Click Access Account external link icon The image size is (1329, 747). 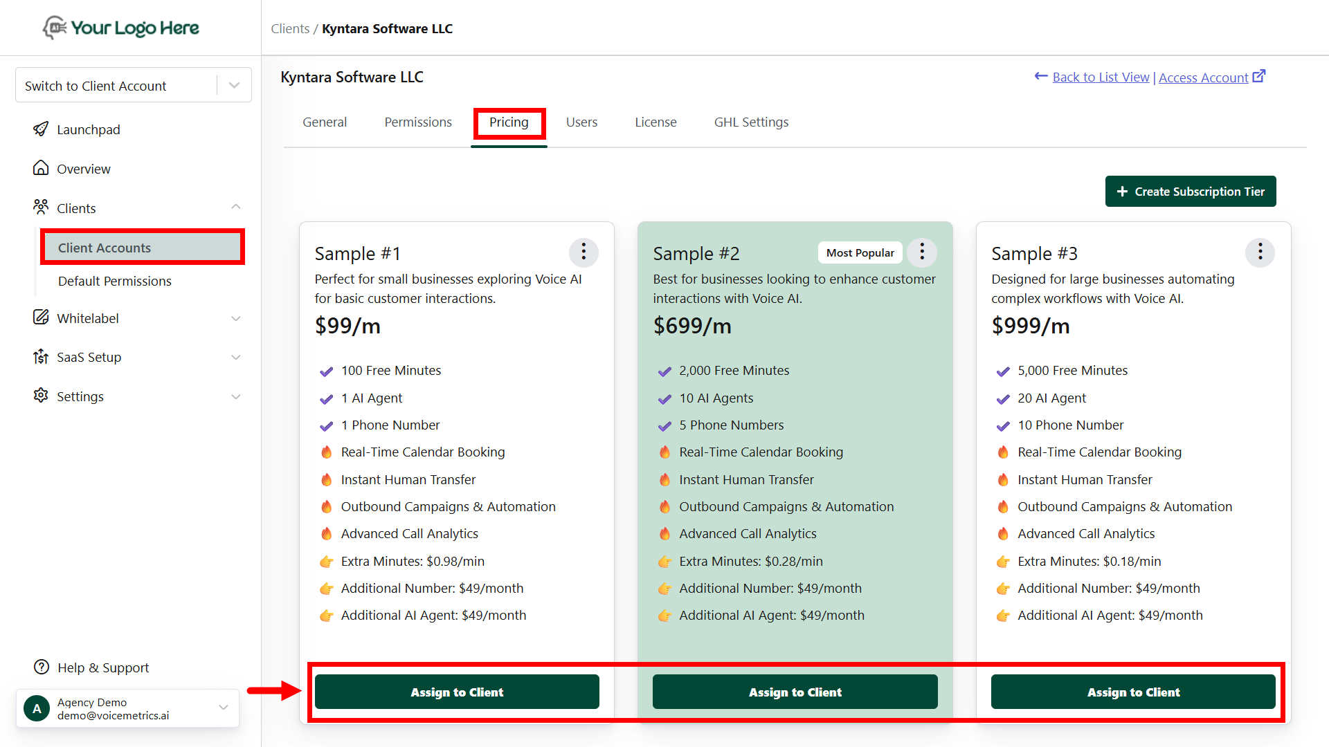[1259, 76]
